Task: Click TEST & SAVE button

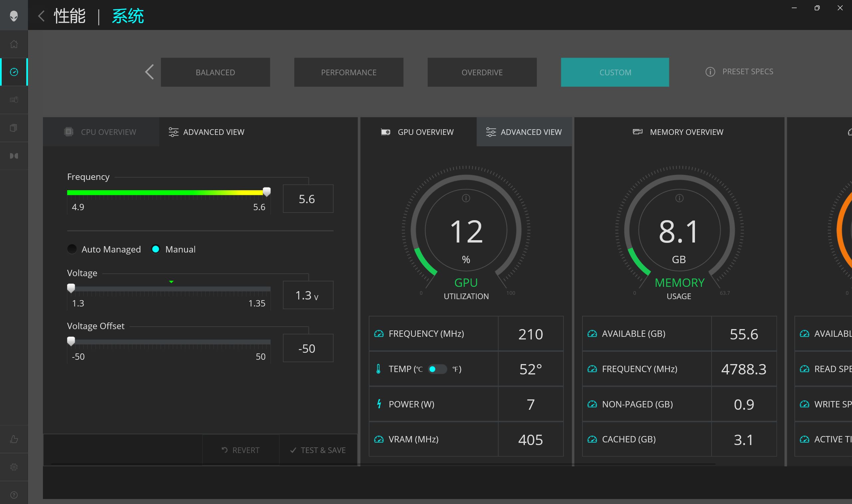Action: click(x=318, y=450)
